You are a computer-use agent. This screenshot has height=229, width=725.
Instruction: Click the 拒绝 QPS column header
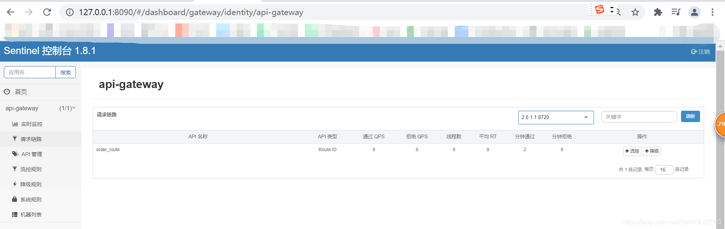[x=417, y=136]
